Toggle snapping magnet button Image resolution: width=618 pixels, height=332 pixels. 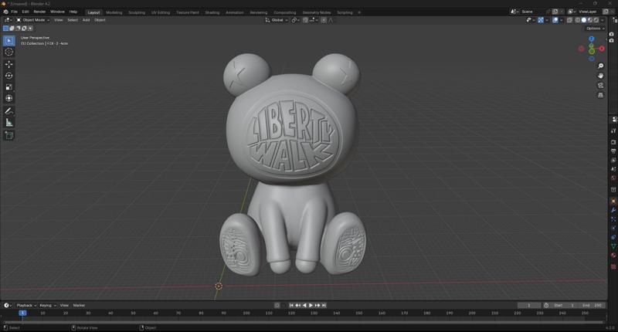(305, 20)
